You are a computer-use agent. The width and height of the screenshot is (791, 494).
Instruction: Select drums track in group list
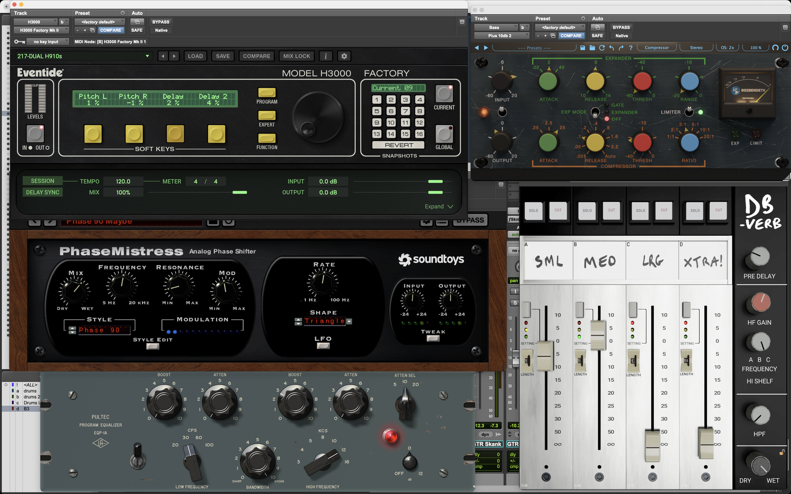[x=30, y=391]
